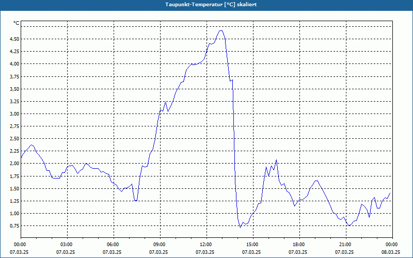Click the 03:00 time axis label

coord(68,245)
